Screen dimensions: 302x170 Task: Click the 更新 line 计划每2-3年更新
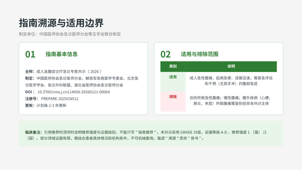pos(46,106)
